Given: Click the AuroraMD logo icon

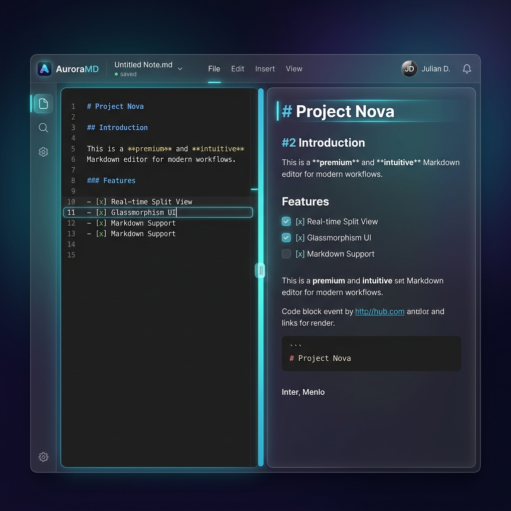Looking at the screenshot, I should click(44, 69).
